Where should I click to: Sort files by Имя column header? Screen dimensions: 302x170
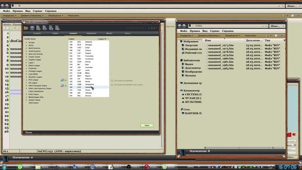point(225,41)
